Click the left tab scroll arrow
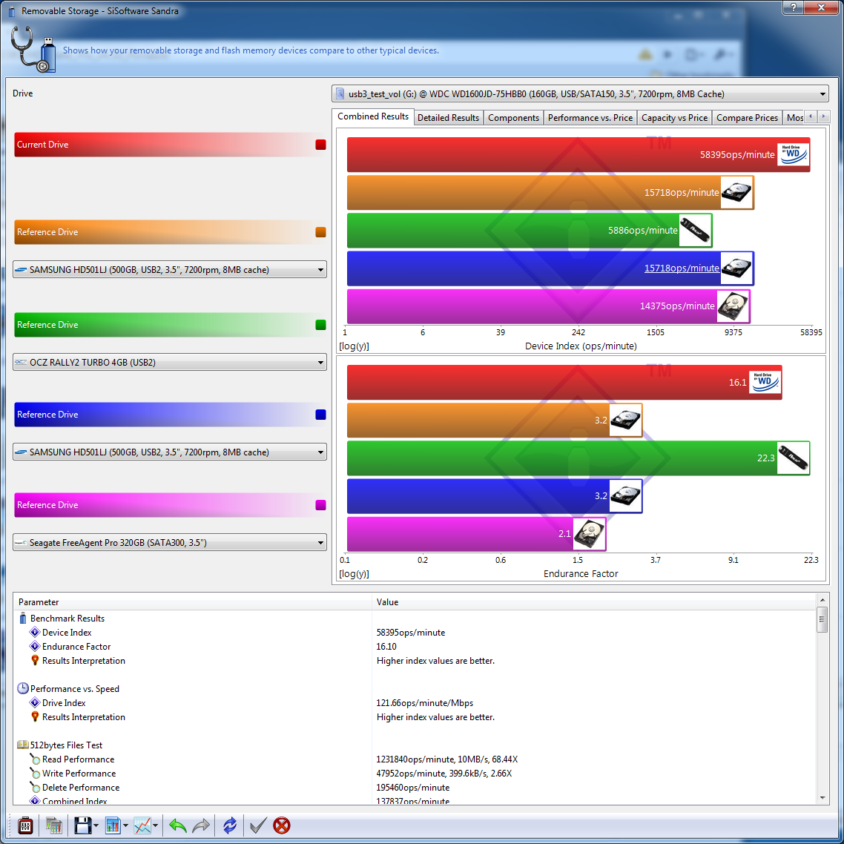Screen dimensions: 844x844 [x=811, y=116]
